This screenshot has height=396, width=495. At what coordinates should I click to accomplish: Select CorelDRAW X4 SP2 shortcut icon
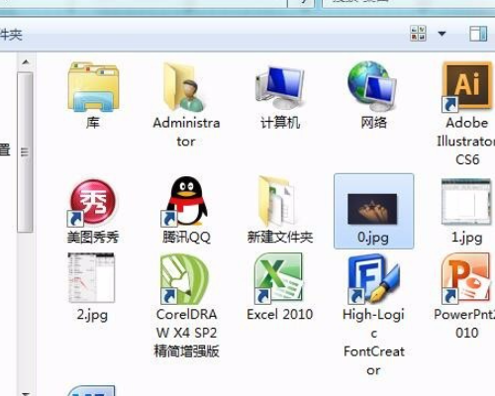pyautogui.click(x=185, y=278)
